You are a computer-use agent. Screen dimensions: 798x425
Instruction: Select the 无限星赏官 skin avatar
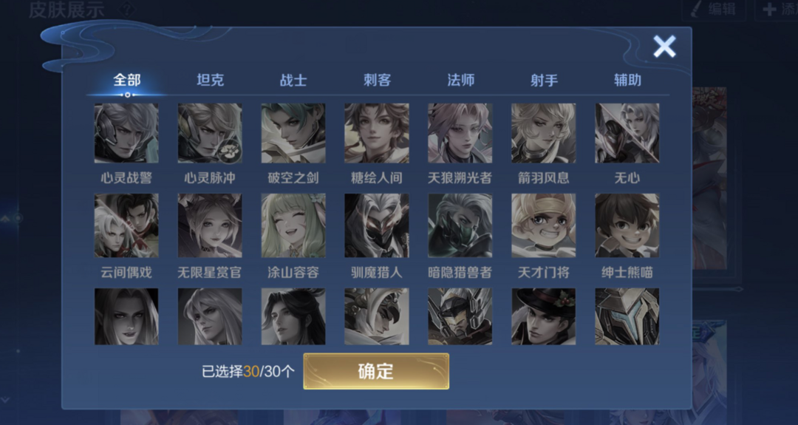pyautogui.click(x=210, y=225)
